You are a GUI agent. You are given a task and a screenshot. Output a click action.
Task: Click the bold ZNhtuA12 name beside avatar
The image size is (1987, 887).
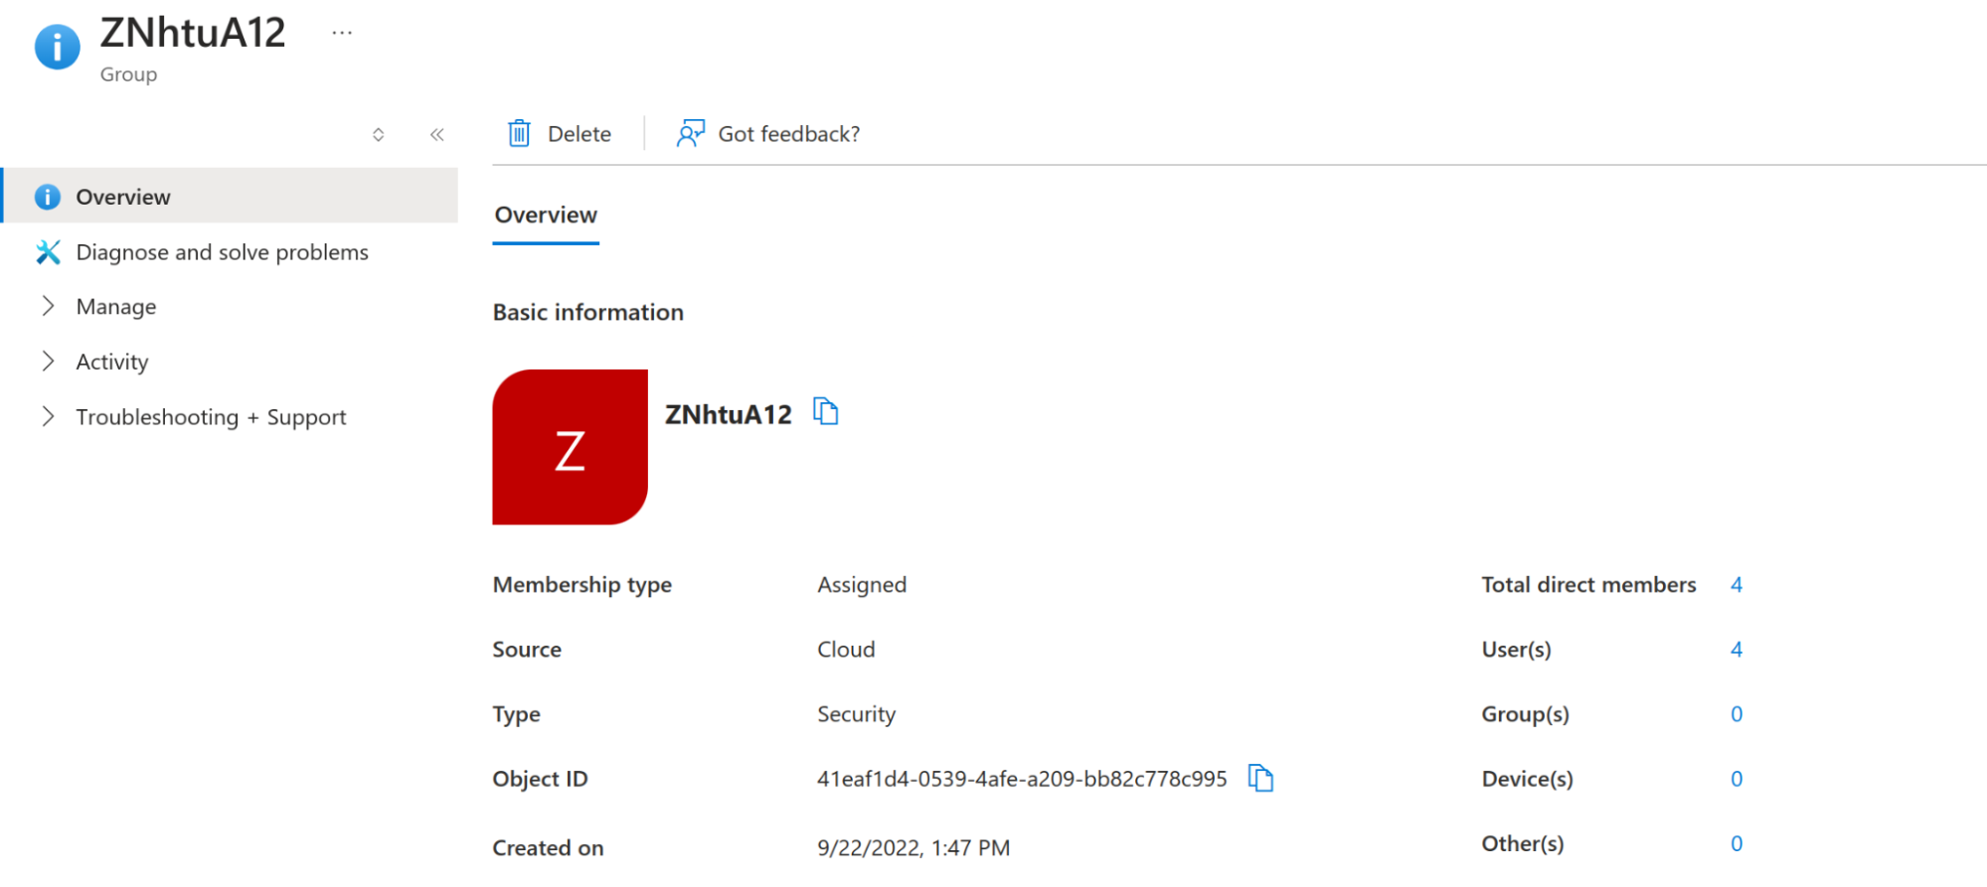(x=729, y=414)
